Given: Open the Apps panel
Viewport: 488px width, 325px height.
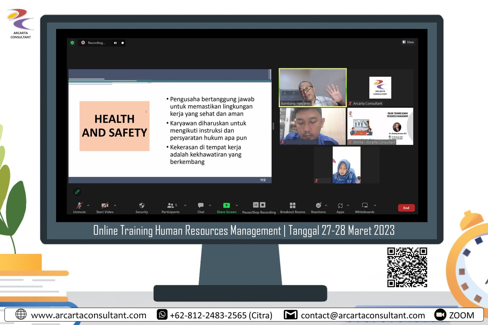Looking at the screenshot, I should click(340, 206).
